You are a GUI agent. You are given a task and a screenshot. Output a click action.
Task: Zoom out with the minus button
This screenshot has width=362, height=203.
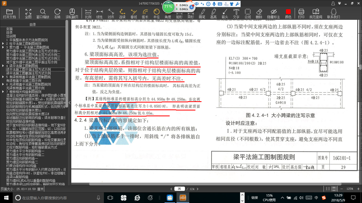[x=342, y=189]
